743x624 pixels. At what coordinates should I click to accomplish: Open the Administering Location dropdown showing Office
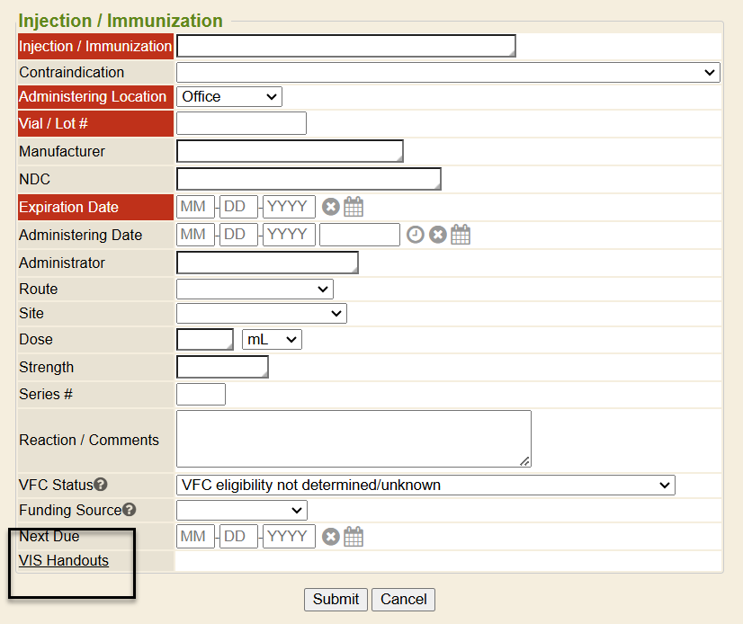coord(229,96)
